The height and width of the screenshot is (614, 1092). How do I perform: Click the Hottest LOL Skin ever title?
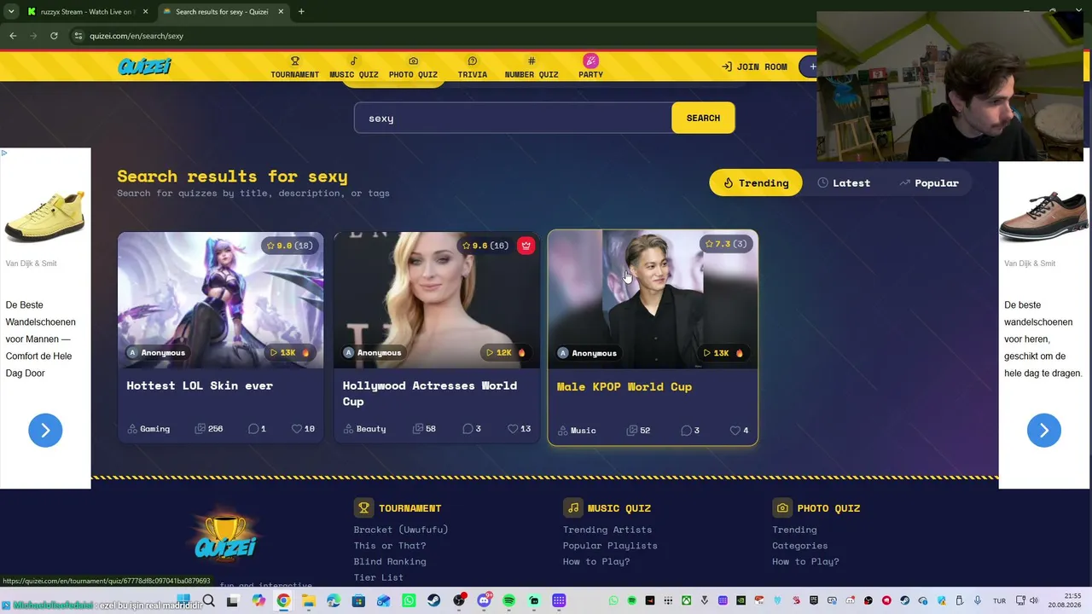200,385
